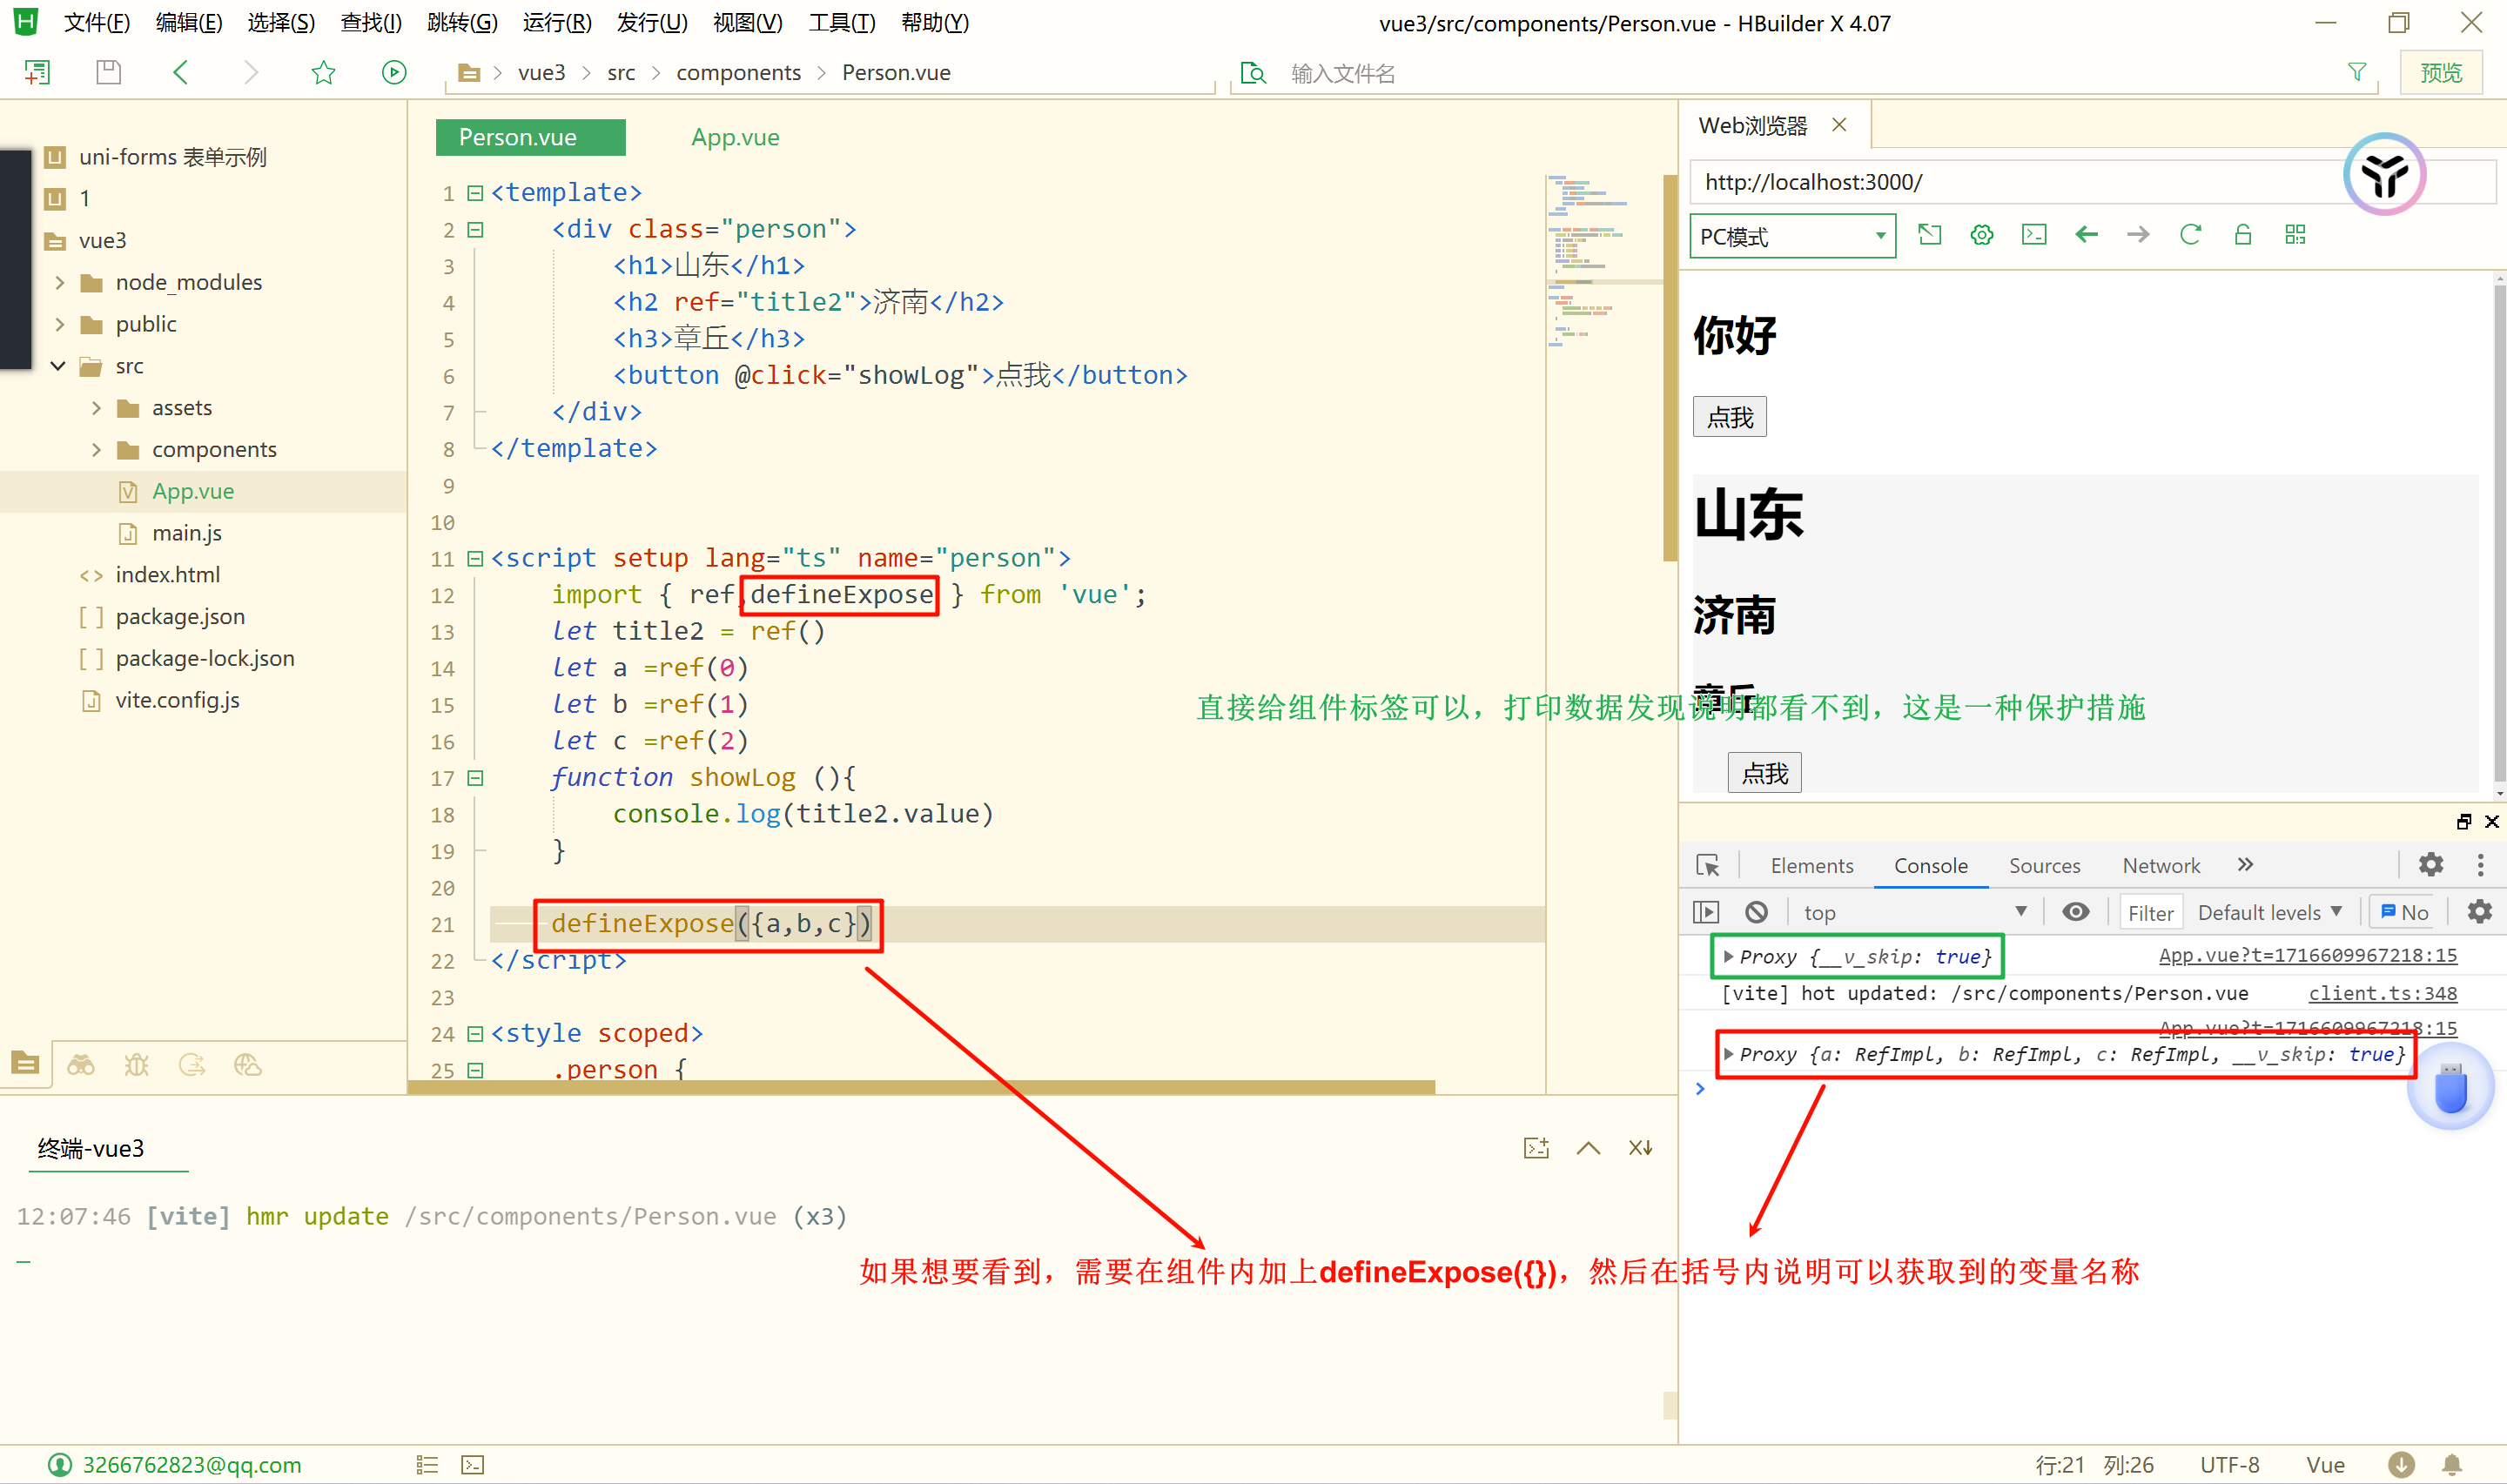The width and height of the screenshot is (2507, 1484).
Task: Toggle the console live expression eye
Action: [2076, 912]
